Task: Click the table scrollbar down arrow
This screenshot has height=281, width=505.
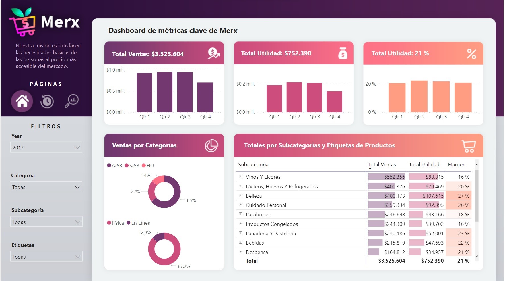Action: click(x=477, y=256)
